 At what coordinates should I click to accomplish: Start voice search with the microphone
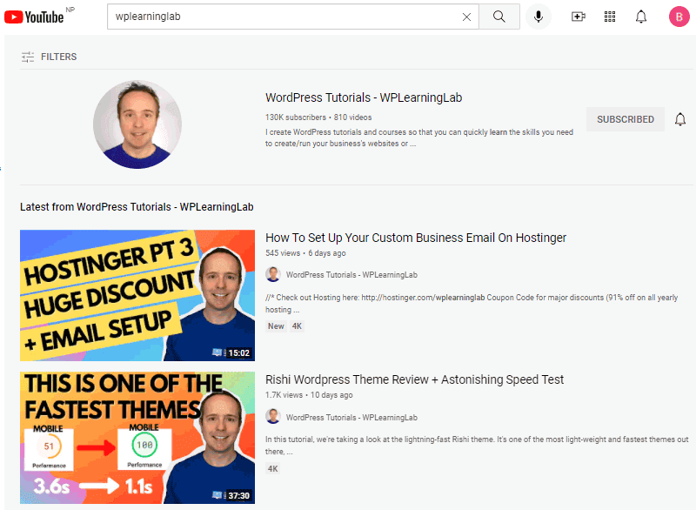[539, 17]
